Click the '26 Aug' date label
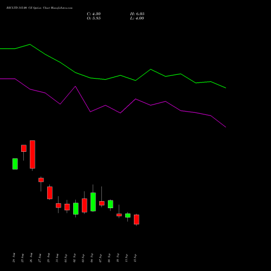The height and width of the screenshot is (271, 271). 31,257
